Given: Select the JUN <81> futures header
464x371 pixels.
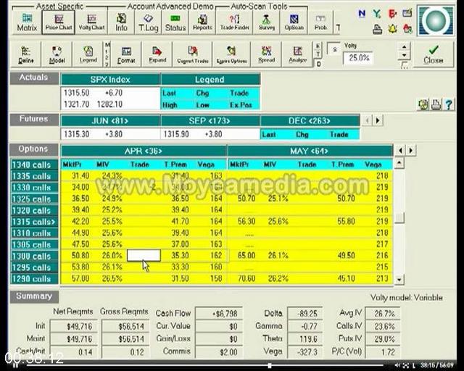Looking at the screenshot, I should point(110,121).
